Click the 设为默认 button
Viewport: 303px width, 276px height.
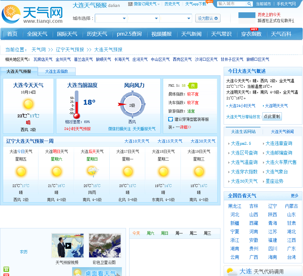pyautogui.click(x=208, y=18)
